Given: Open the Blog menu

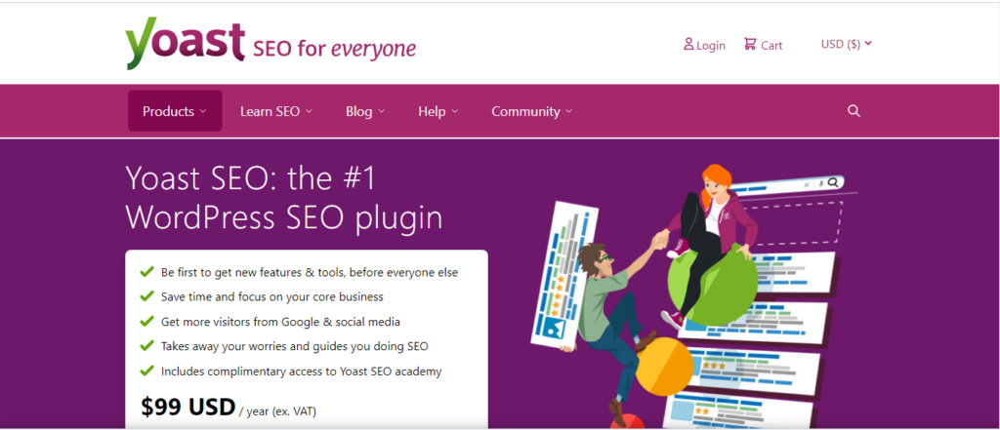Looking at the screenshot, I should point(365,111).
